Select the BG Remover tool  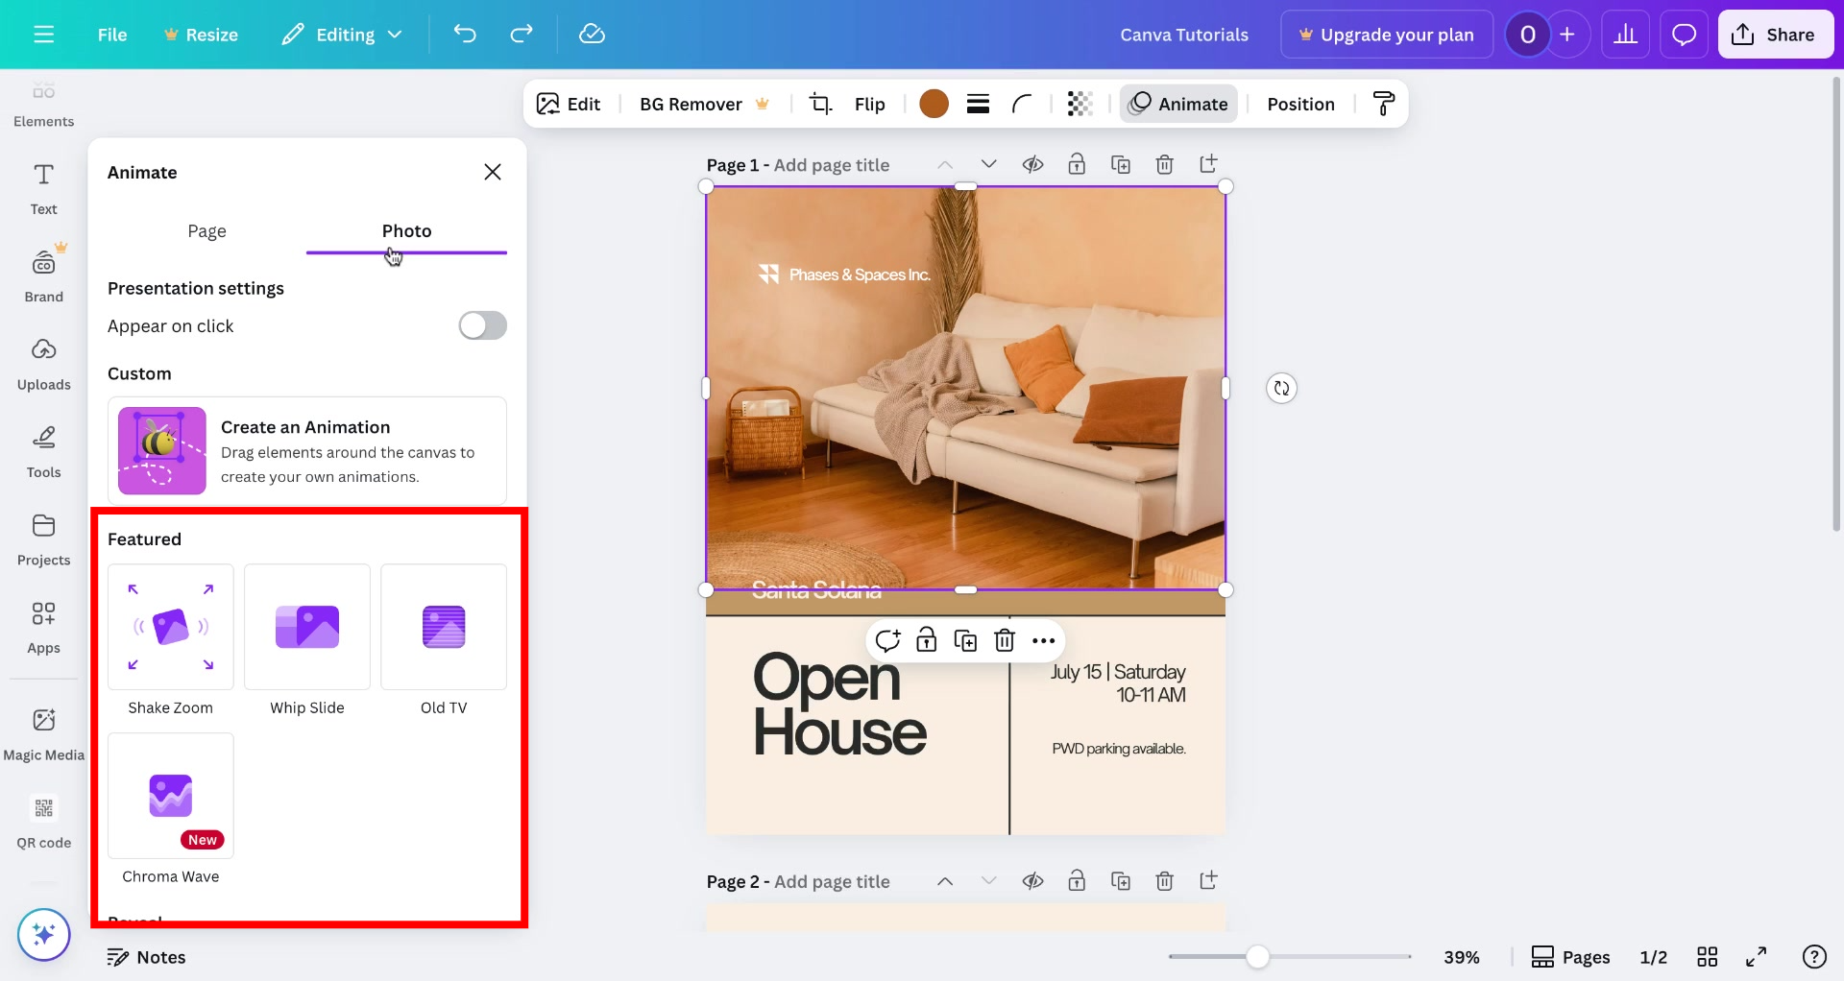pos(690,104)
